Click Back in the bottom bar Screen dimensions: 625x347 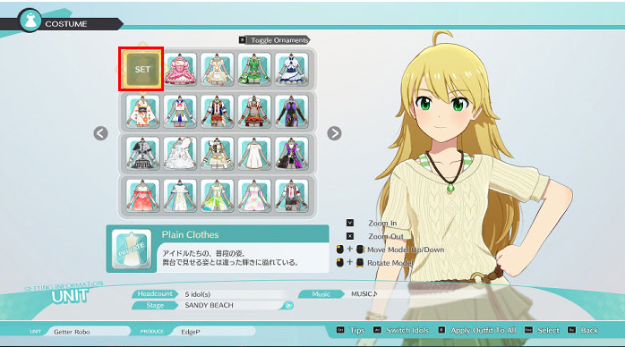(x=583, y=330)
